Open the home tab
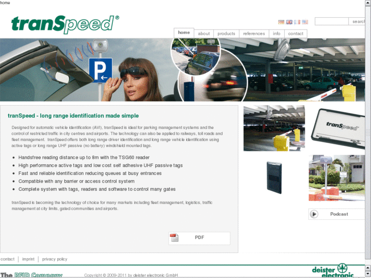 184,33
